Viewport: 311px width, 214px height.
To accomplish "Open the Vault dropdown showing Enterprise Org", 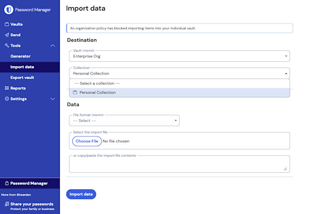I will point(179,56).
